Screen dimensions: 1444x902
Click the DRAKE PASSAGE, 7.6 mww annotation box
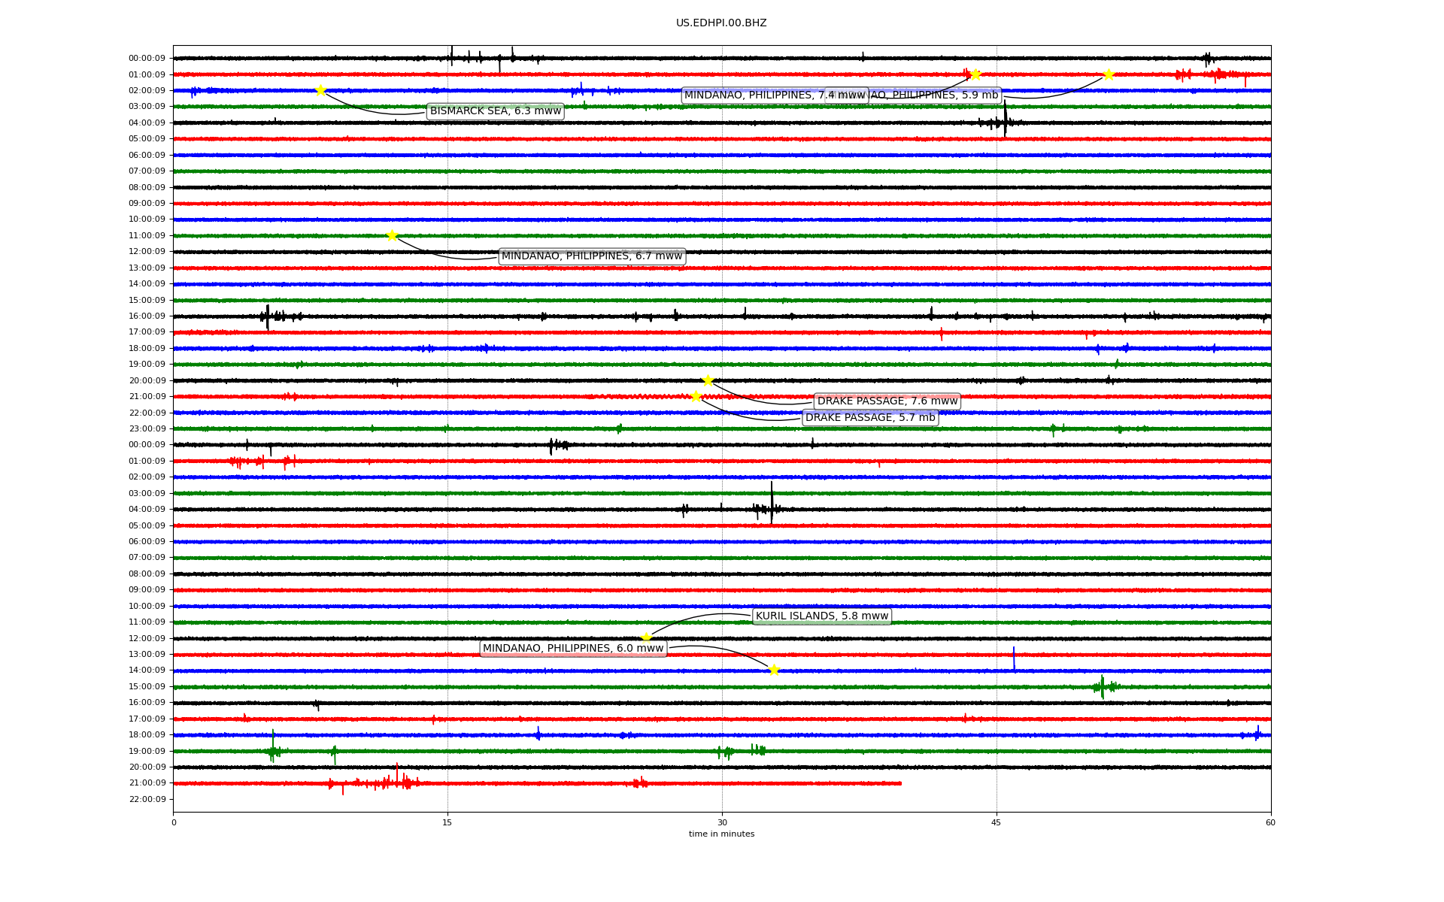[887, 401]
